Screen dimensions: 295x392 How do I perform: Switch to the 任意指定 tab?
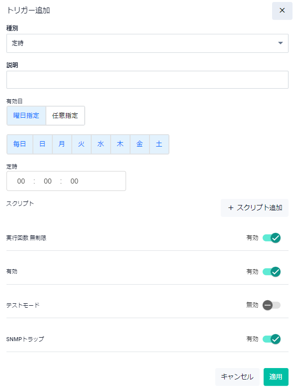tap(65, 116)
